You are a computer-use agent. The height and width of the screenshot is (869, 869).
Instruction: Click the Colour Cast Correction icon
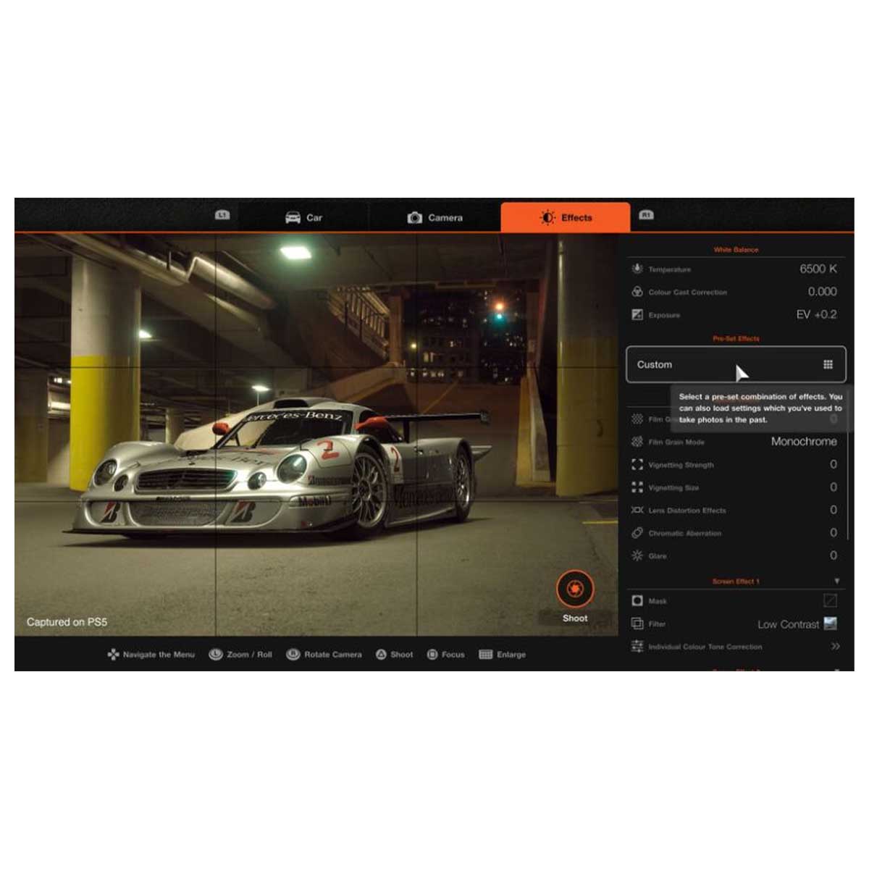(638, 292)
